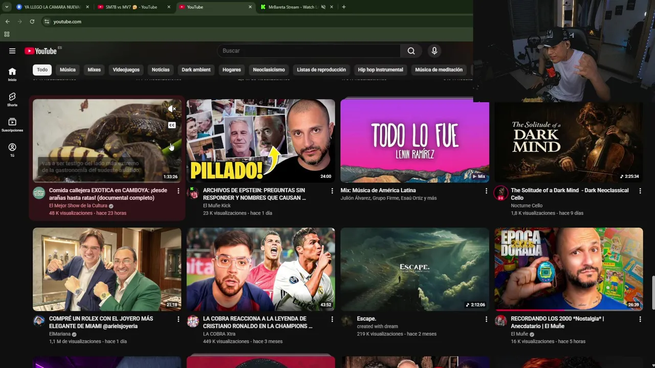Open the Rolex joyero video thumbnail
655x368 pixels.
tap(107, 269)
